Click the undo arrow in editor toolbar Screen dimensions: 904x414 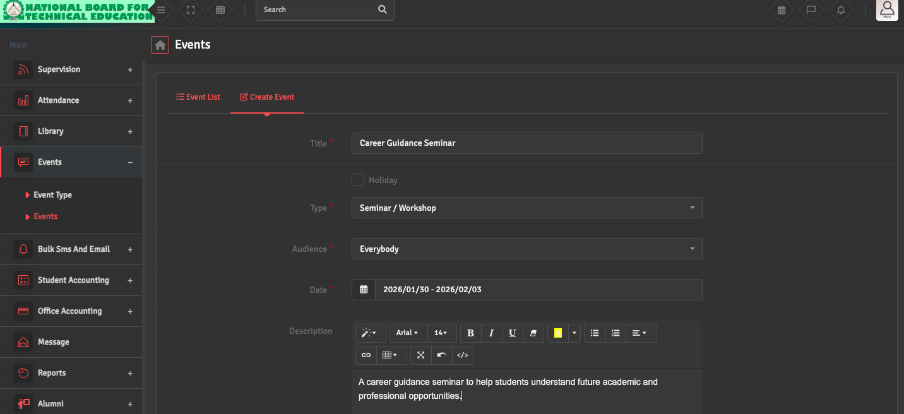(442, 355)
